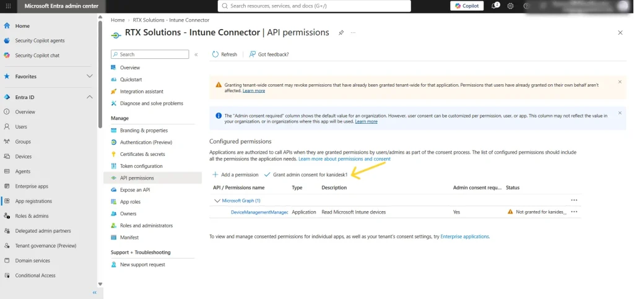Collapse the Entra ID section

[x=90, y=97]
